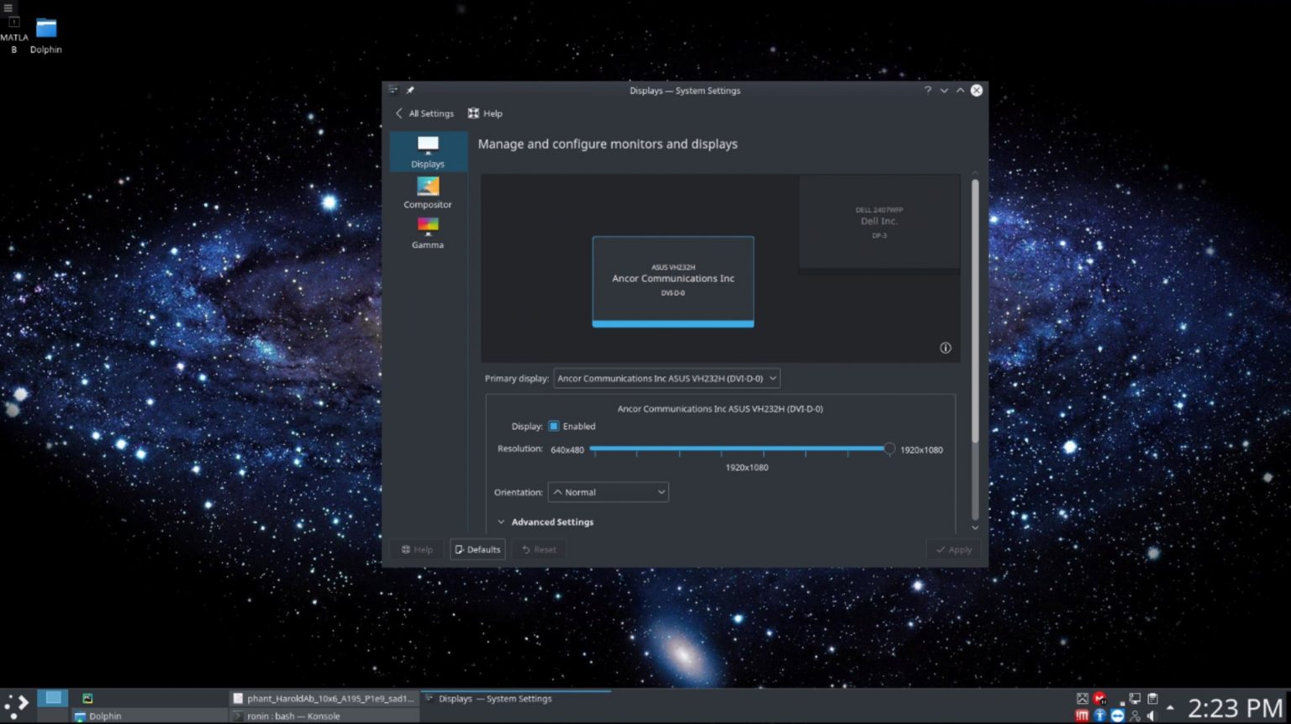Click the settings panel vertical scrollbar
Image resolution: width=1291 pixels, height=724 pixels.
[975, 311]
